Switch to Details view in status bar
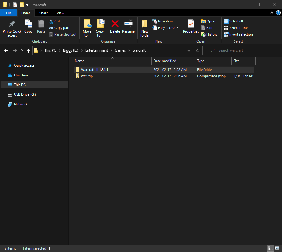 pos(270,248)
